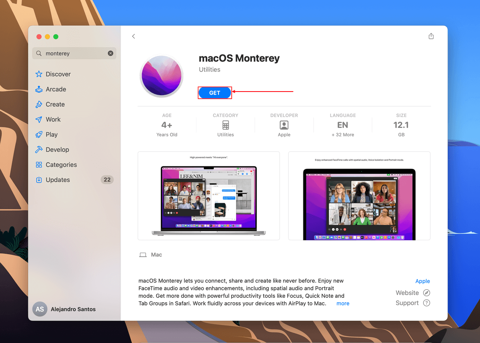Click the Website compass icon

(426, 293)
